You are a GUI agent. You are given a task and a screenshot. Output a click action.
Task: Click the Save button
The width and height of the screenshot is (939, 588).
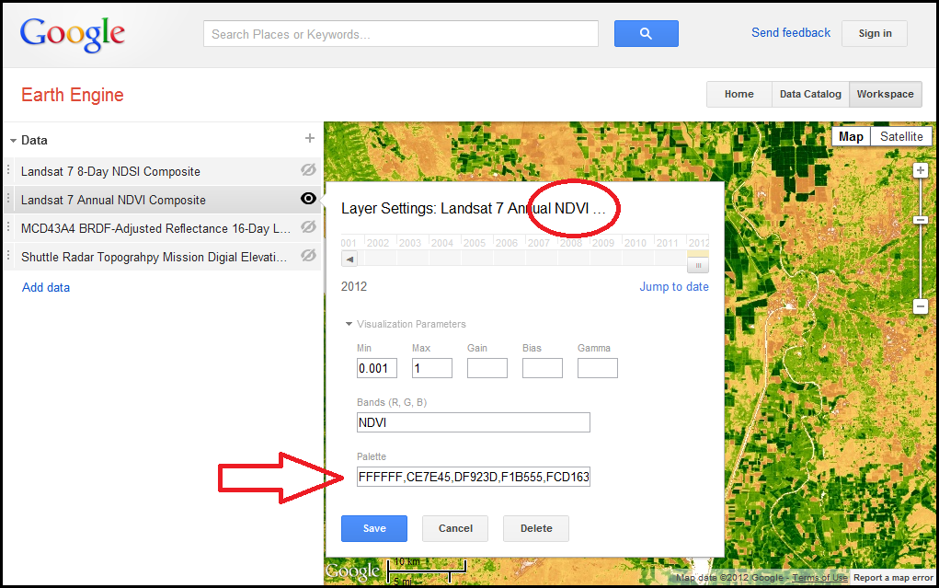(x=374, y=528)
